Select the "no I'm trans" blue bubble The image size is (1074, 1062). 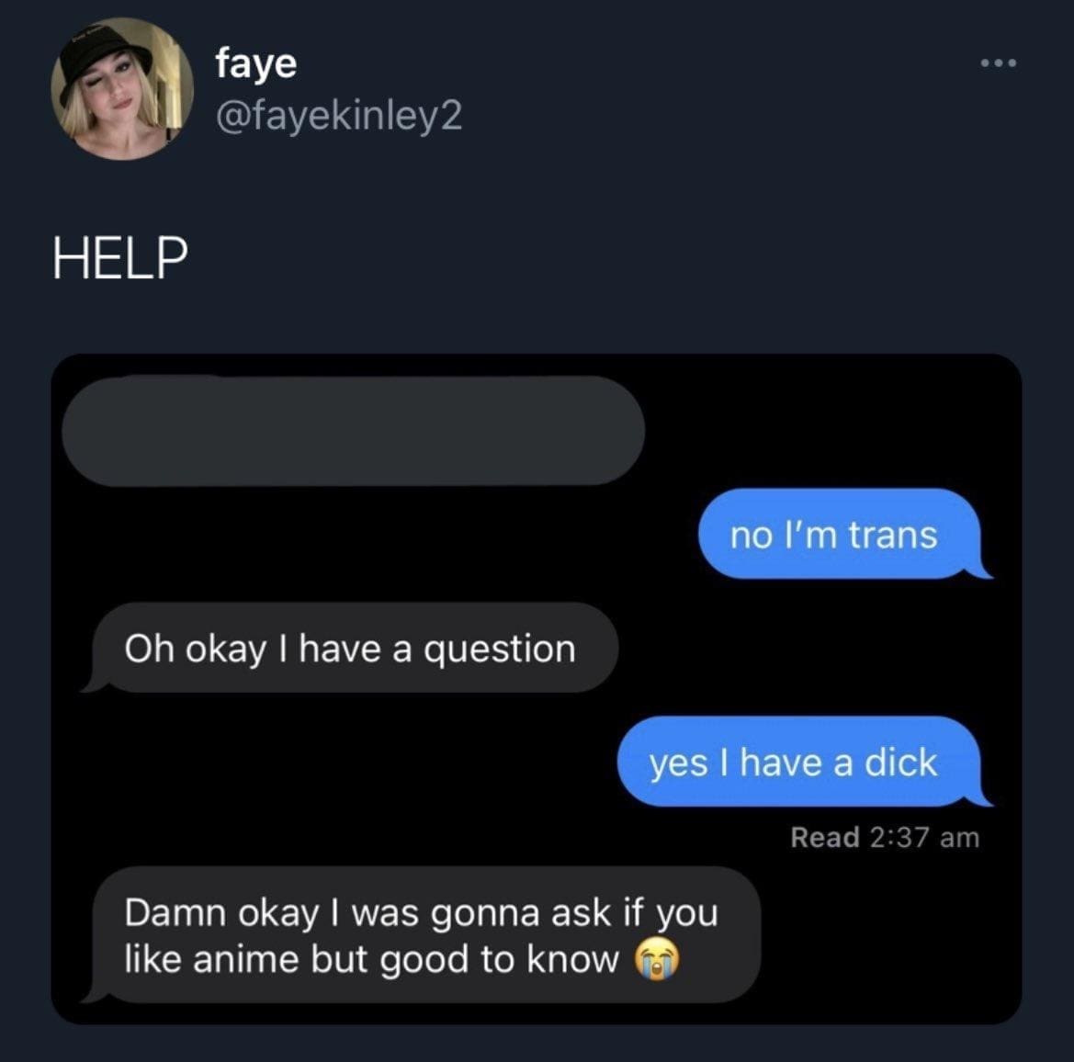pyautogui.click(x=836, y=534)
